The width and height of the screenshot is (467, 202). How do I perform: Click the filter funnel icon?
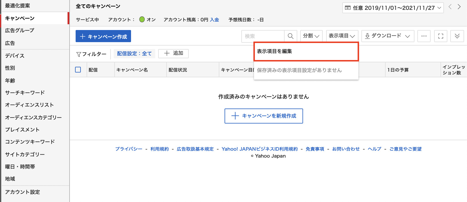(x=79, y=54)
